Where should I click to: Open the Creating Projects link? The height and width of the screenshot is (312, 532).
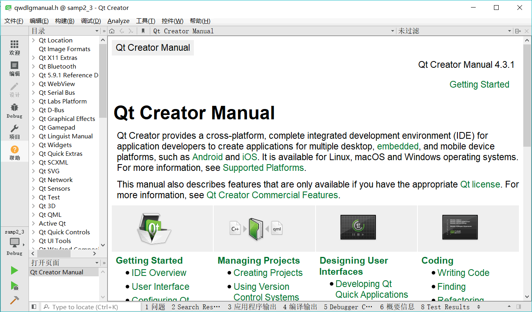tap(268, 273)
